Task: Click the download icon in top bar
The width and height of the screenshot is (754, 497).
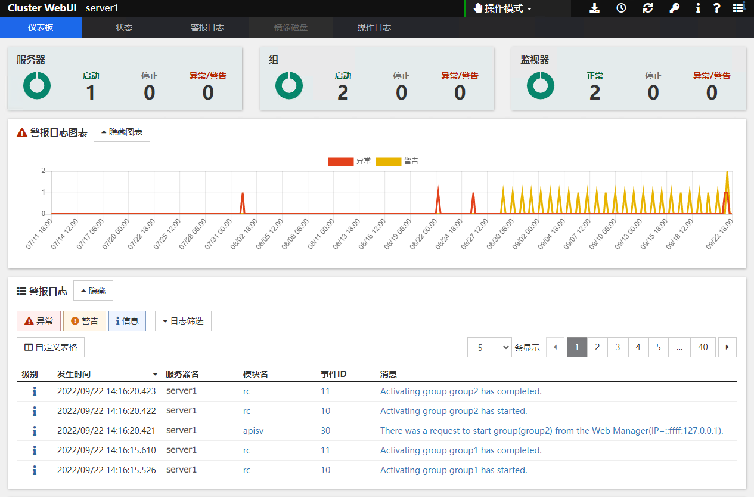Action: (594, 8)
